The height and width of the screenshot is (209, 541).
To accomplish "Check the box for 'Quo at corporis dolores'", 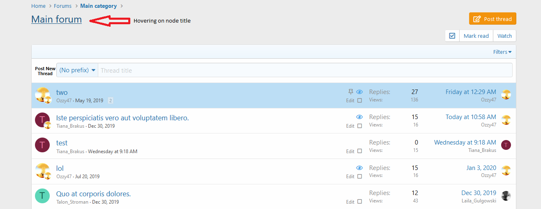I will (x=360, y=202).
